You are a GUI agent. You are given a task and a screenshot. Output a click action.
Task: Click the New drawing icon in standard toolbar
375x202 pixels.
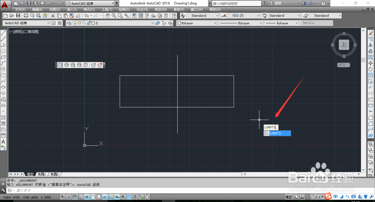5,15
